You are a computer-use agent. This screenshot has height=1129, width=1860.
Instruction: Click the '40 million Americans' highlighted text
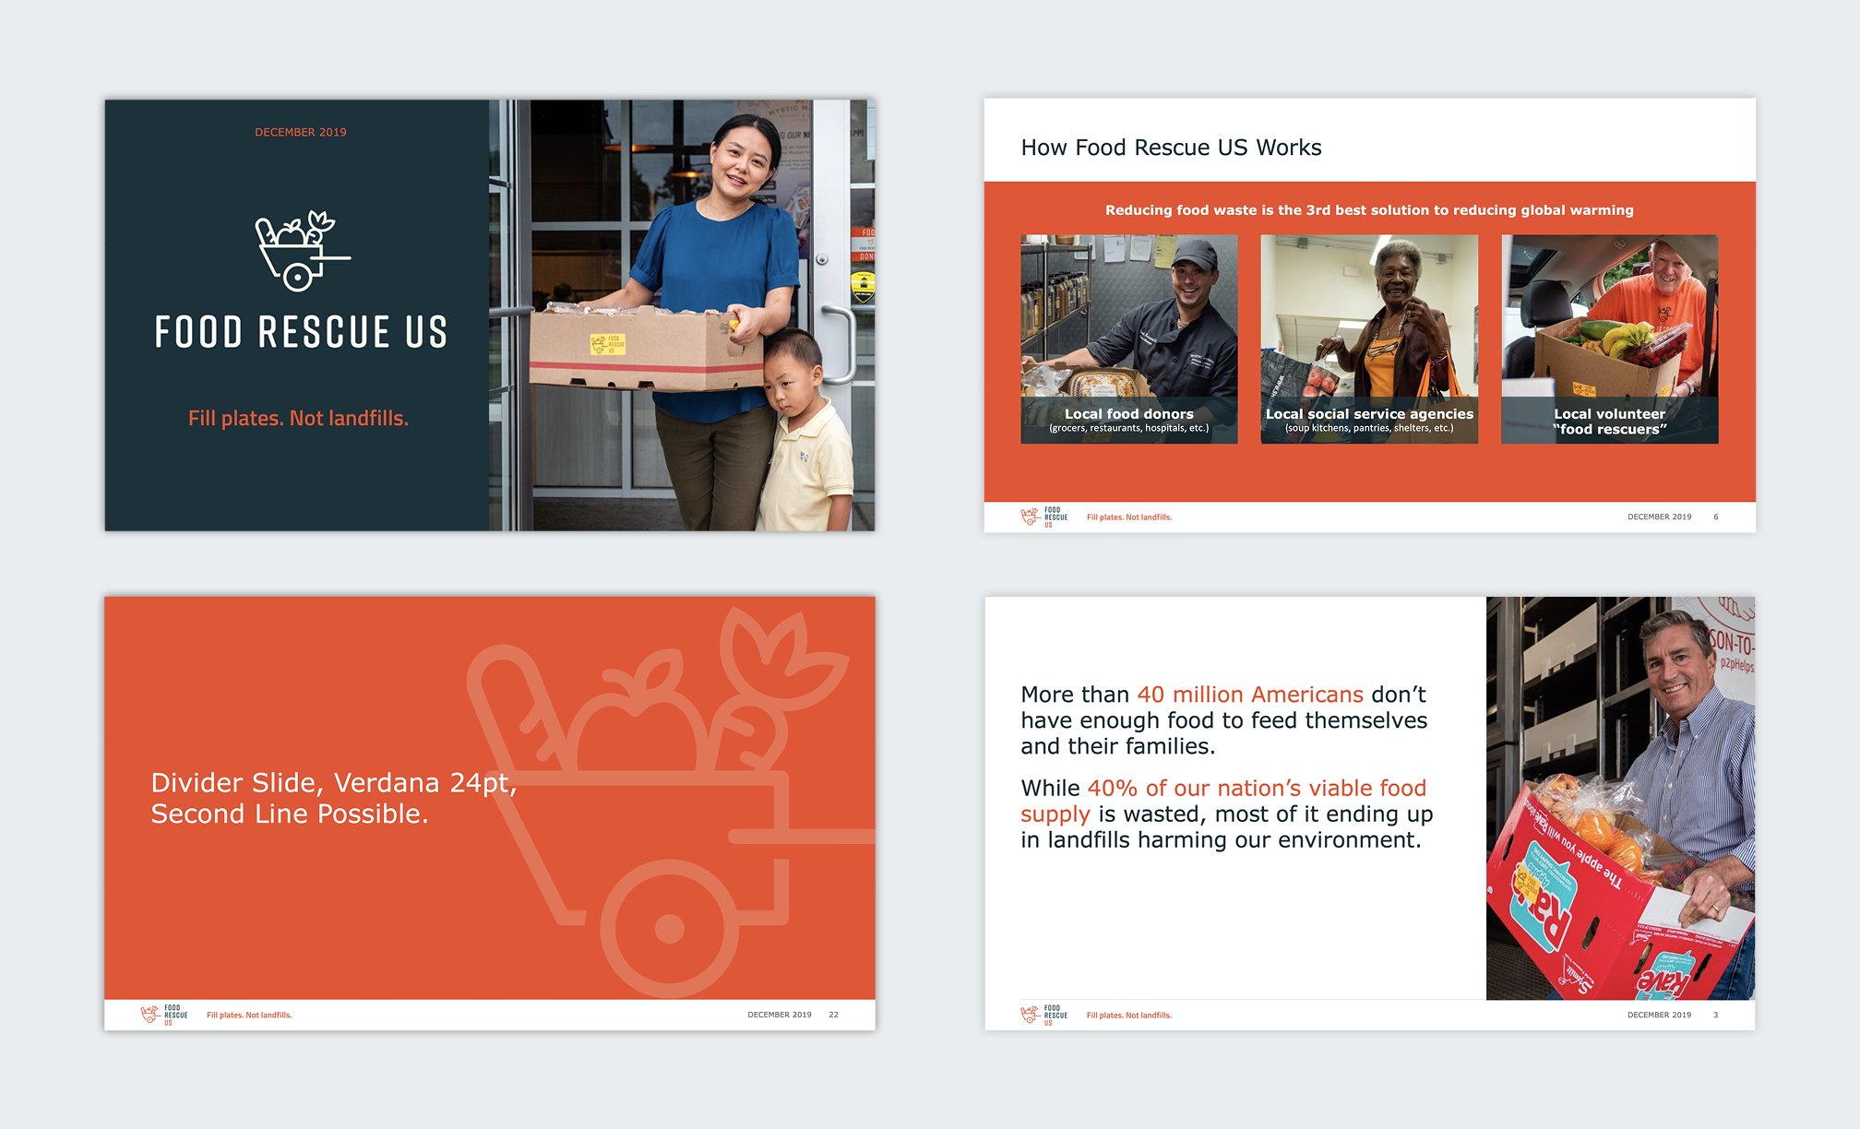(1249, 695)
